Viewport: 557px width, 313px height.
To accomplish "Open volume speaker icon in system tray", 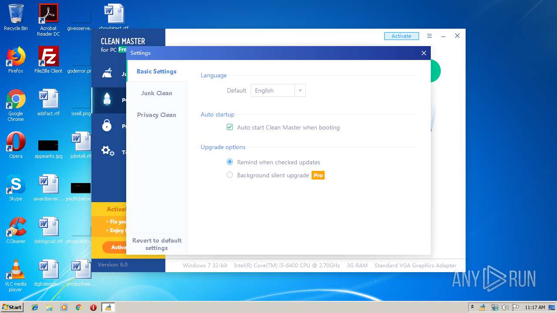I will coord(505,307).
